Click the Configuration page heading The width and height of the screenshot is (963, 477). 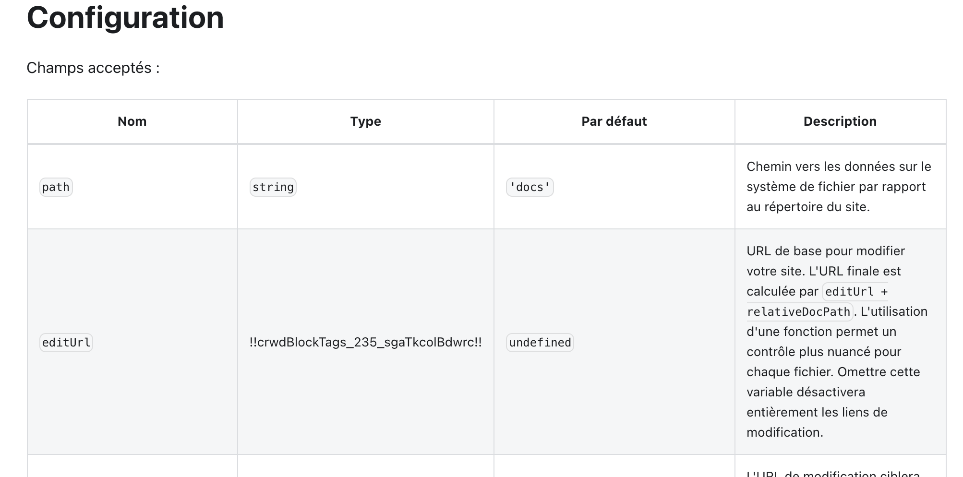point(125,18)
